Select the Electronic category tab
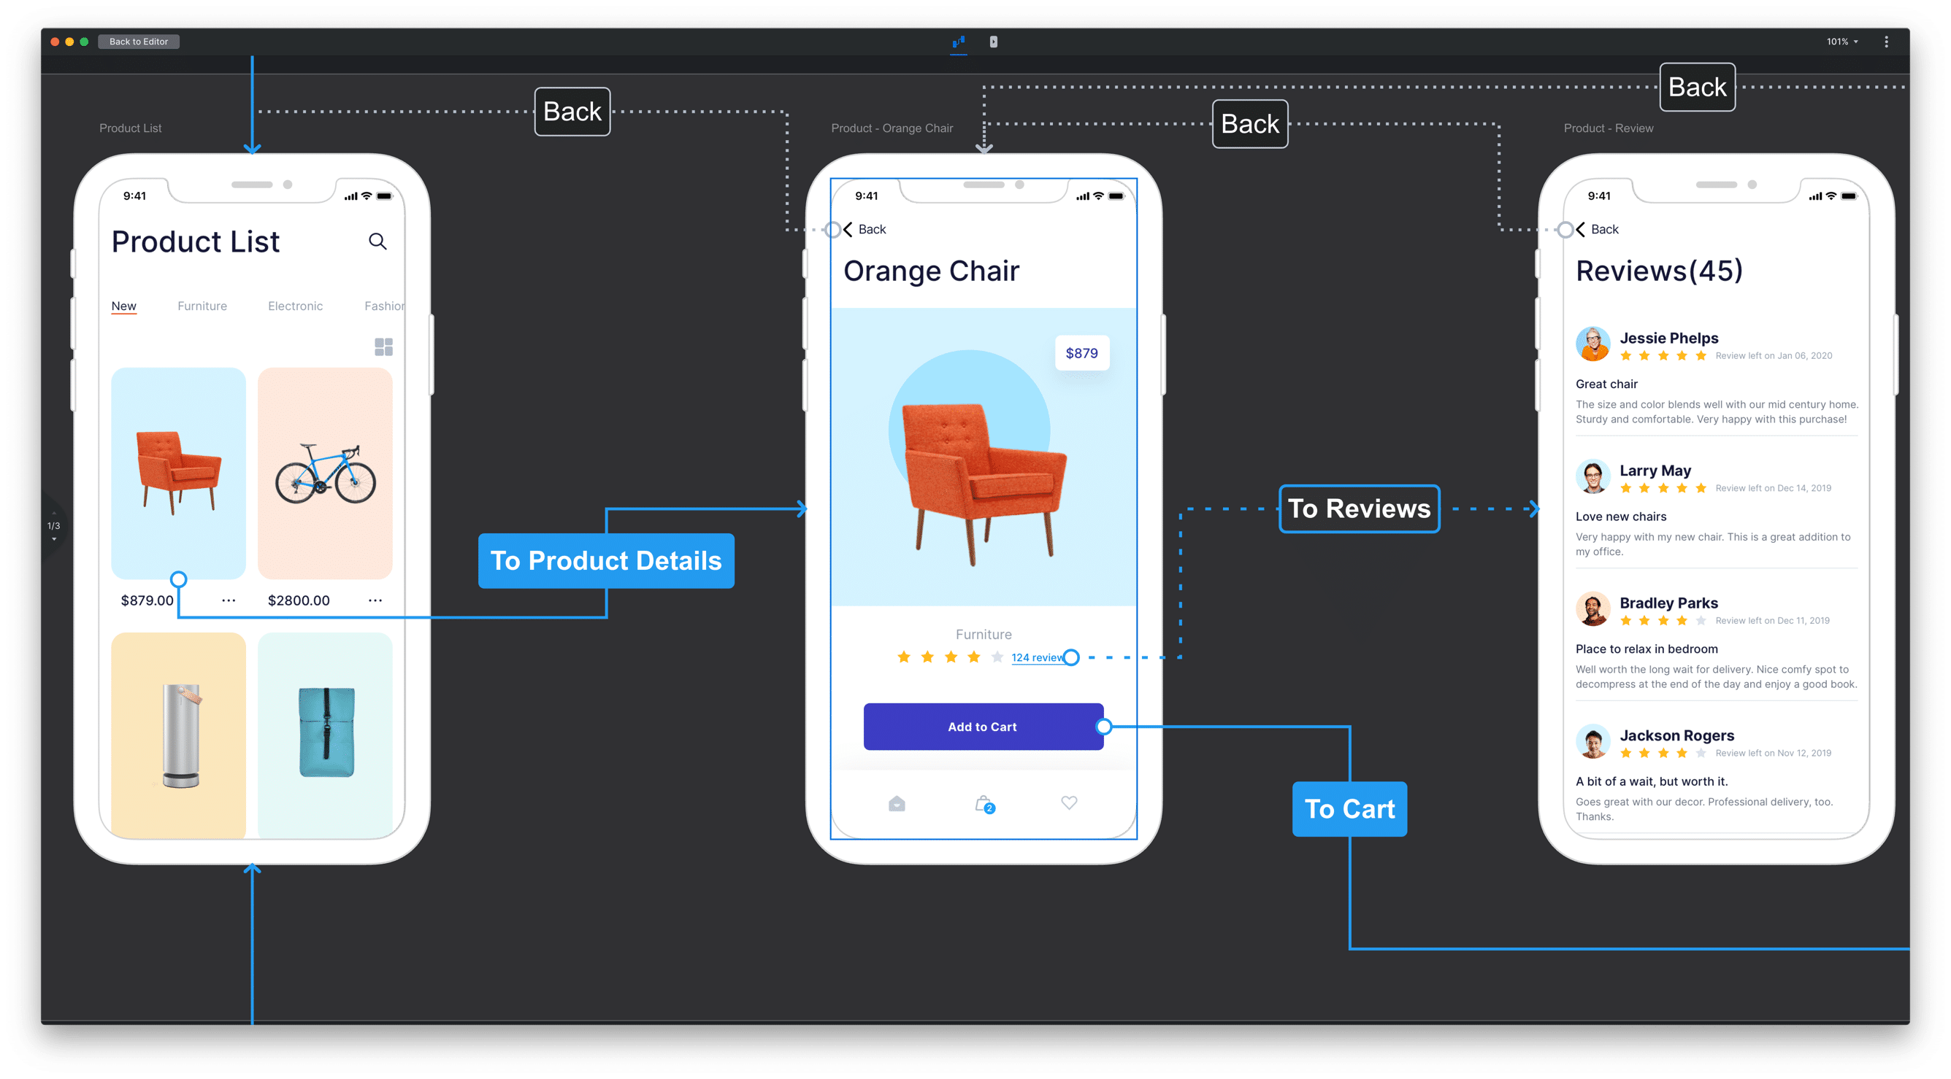This screenshot has width=1951, height=1079. point(296,306)
